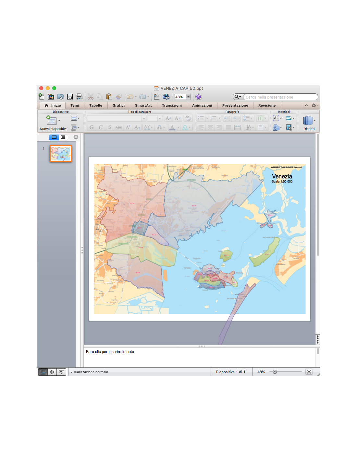The image size is (357, 461).
Task: Click the Paste clipboard icon
Action: (x=109, y=97)
